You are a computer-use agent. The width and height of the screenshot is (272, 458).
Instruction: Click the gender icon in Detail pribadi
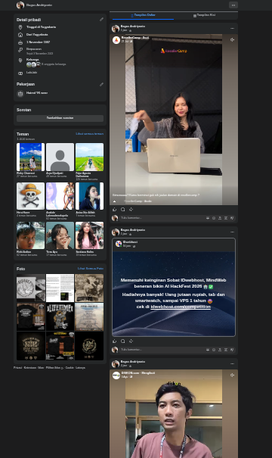20,73
